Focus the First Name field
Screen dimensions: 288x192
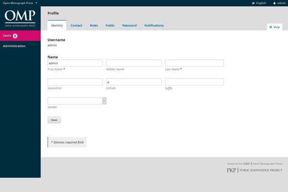(75, 63)
